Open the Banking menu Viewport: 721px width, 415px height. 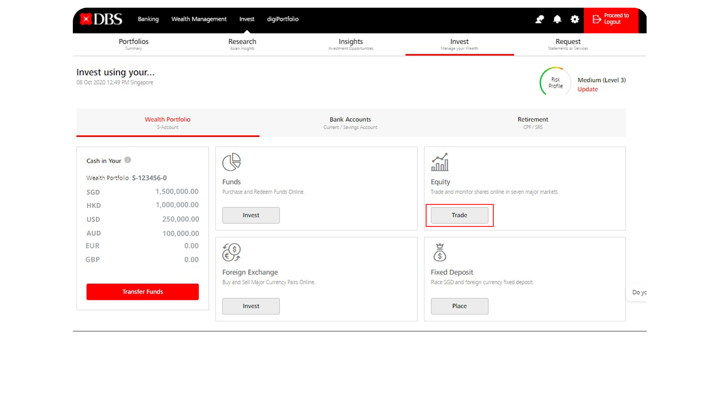tap(148, 19)
